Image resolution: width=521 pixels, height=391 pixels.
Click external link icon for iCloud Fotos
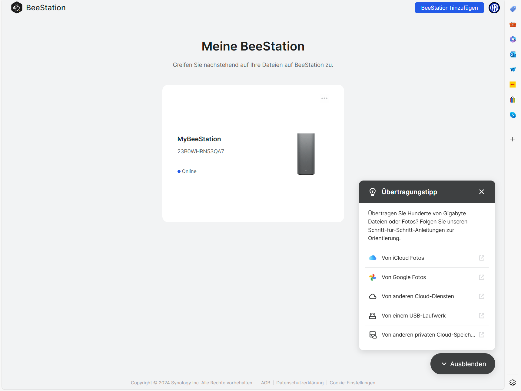point(482,258)
